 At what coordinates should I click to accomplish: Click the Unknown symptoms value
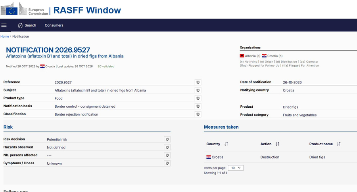click(x=54, y=163)
